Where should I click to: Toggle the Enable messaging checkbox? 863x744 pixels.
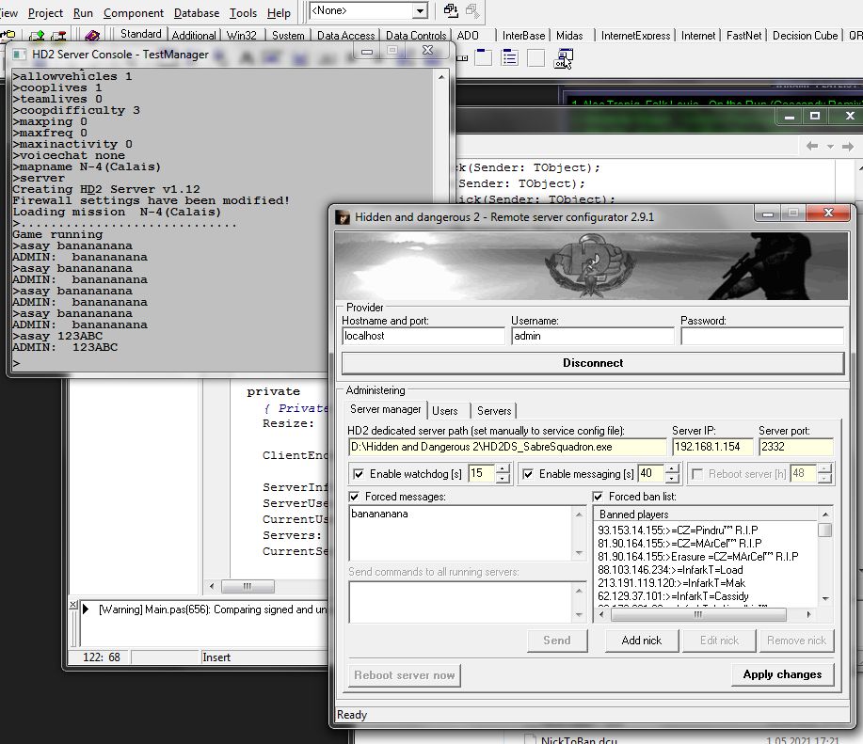[x=528, y=474]
